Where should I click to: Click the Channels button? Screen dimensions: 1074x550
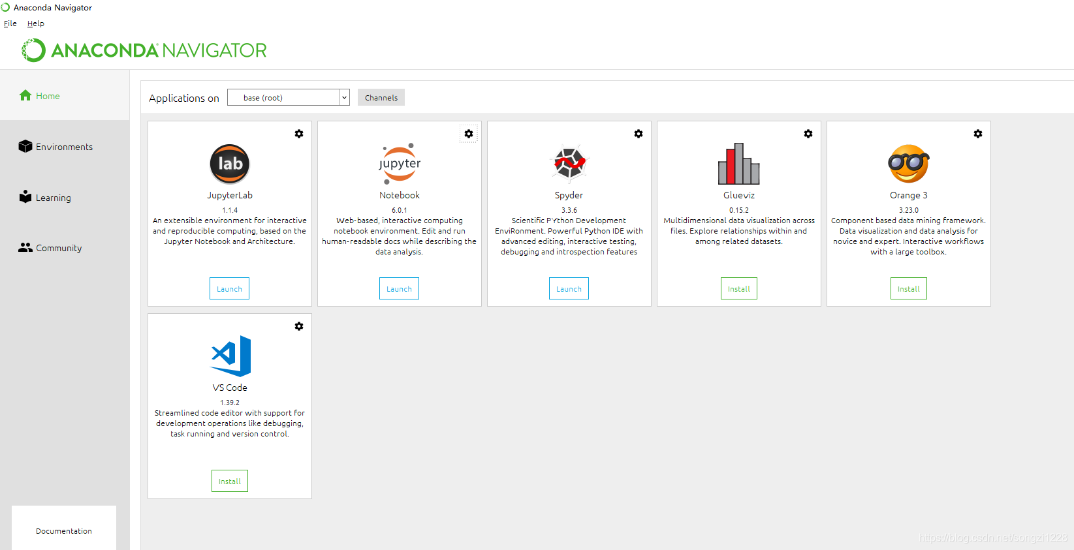[x=381, y=97]
